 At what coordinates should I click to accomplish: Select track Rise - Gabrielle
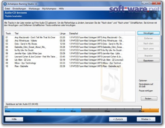pyautogui.click(x=21, y=66)
